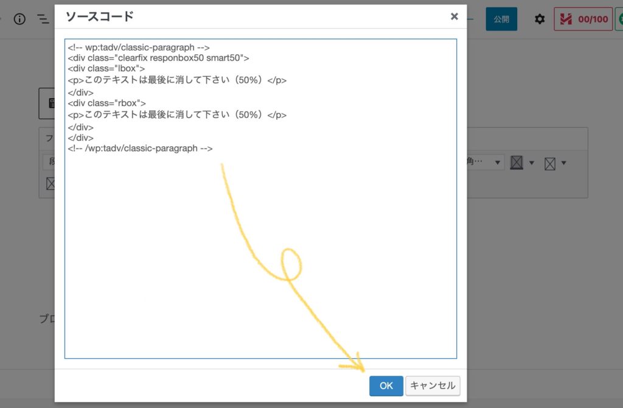Click the text color swatch in toolbar
Viewport: 623px width, 408px height.
point(517,163)
